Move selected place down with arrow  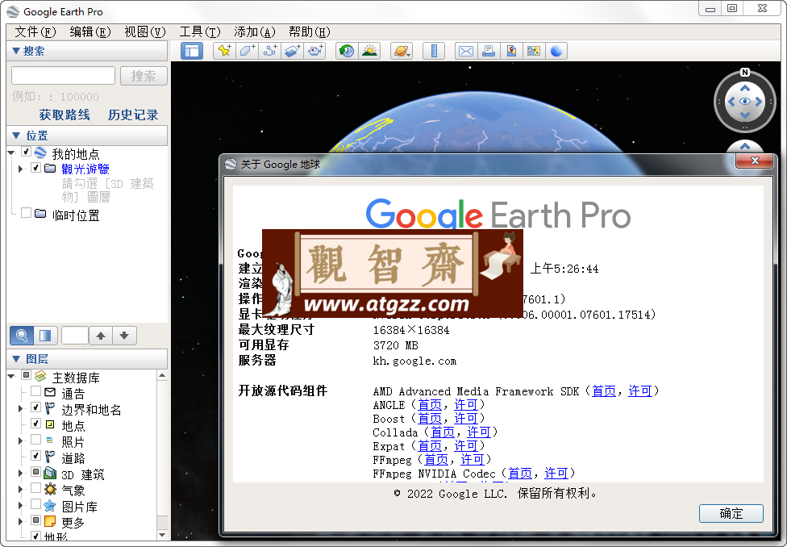(124, 336)
